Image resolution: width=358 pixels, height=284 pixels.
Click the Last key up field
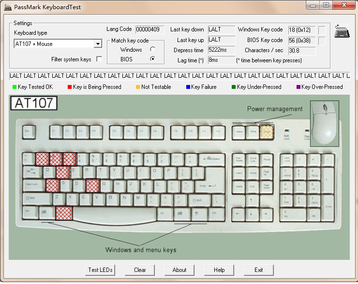coord(222,40)
